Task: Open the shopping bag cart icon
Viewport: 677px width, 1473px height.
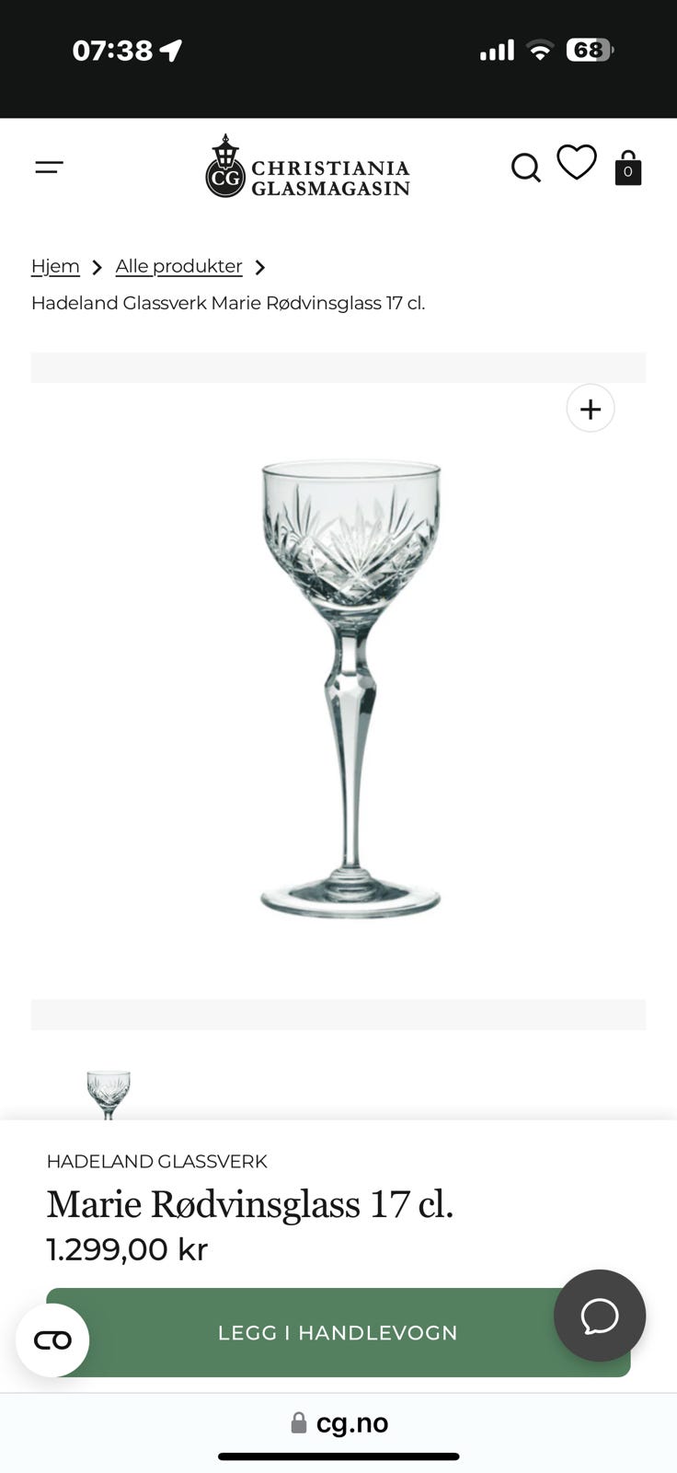Action: [628, 168]
